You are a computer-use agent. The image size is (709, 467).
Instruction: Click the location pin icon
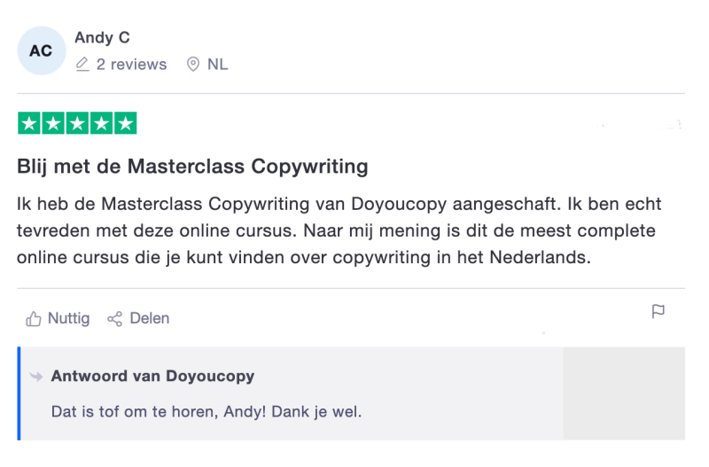pos(193,64)
